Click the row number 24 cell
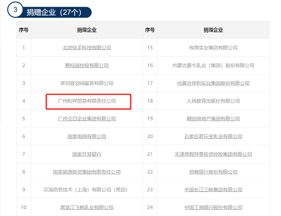281x216 pixels. [x=150, y=208]
